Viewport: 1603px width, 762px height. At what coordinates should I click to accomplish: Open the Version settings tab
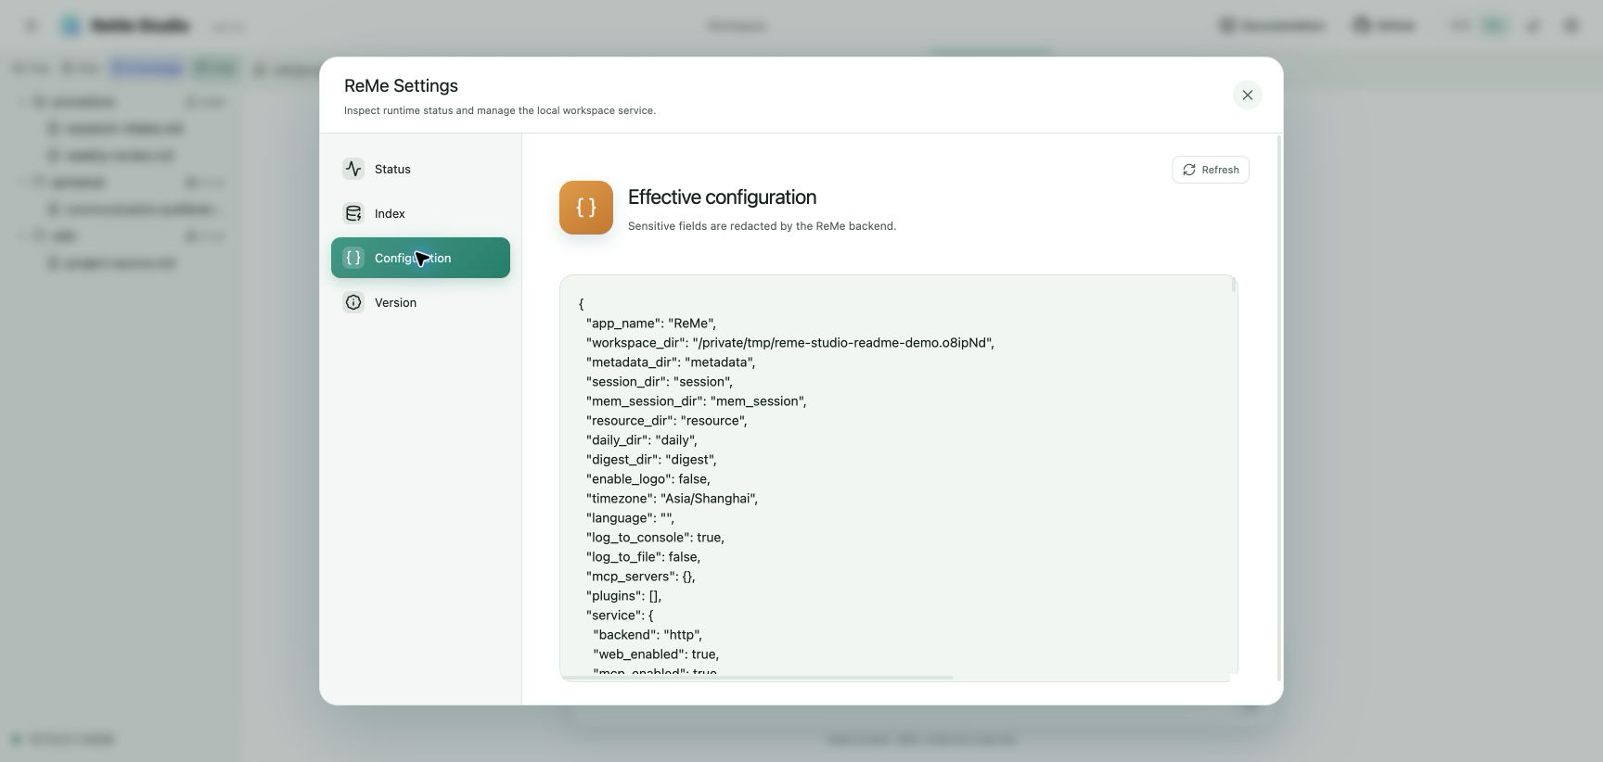click(420, 302)
